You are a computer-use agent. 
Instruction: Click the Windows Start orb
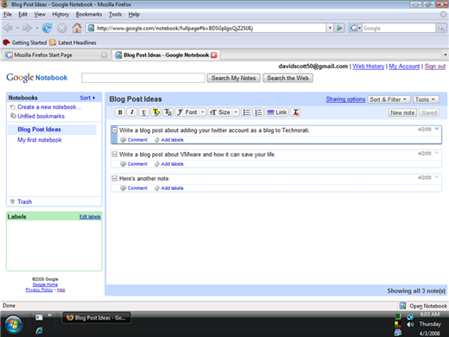(13, 325)
